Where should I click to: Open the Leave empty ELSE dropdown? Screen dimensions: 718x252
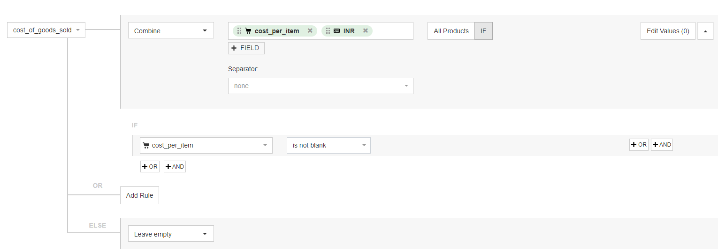(171, 234)
